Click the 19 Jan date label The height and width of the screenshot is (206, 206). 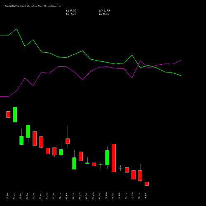click(x=7, y=196)
